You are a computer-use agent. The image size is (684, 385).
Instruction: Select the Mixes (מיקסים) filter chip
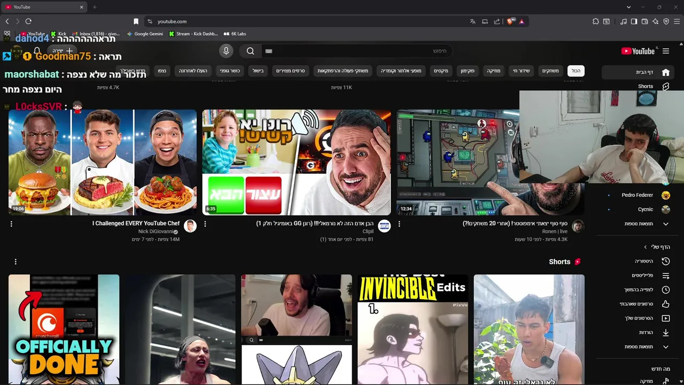(x=441, y=71)
